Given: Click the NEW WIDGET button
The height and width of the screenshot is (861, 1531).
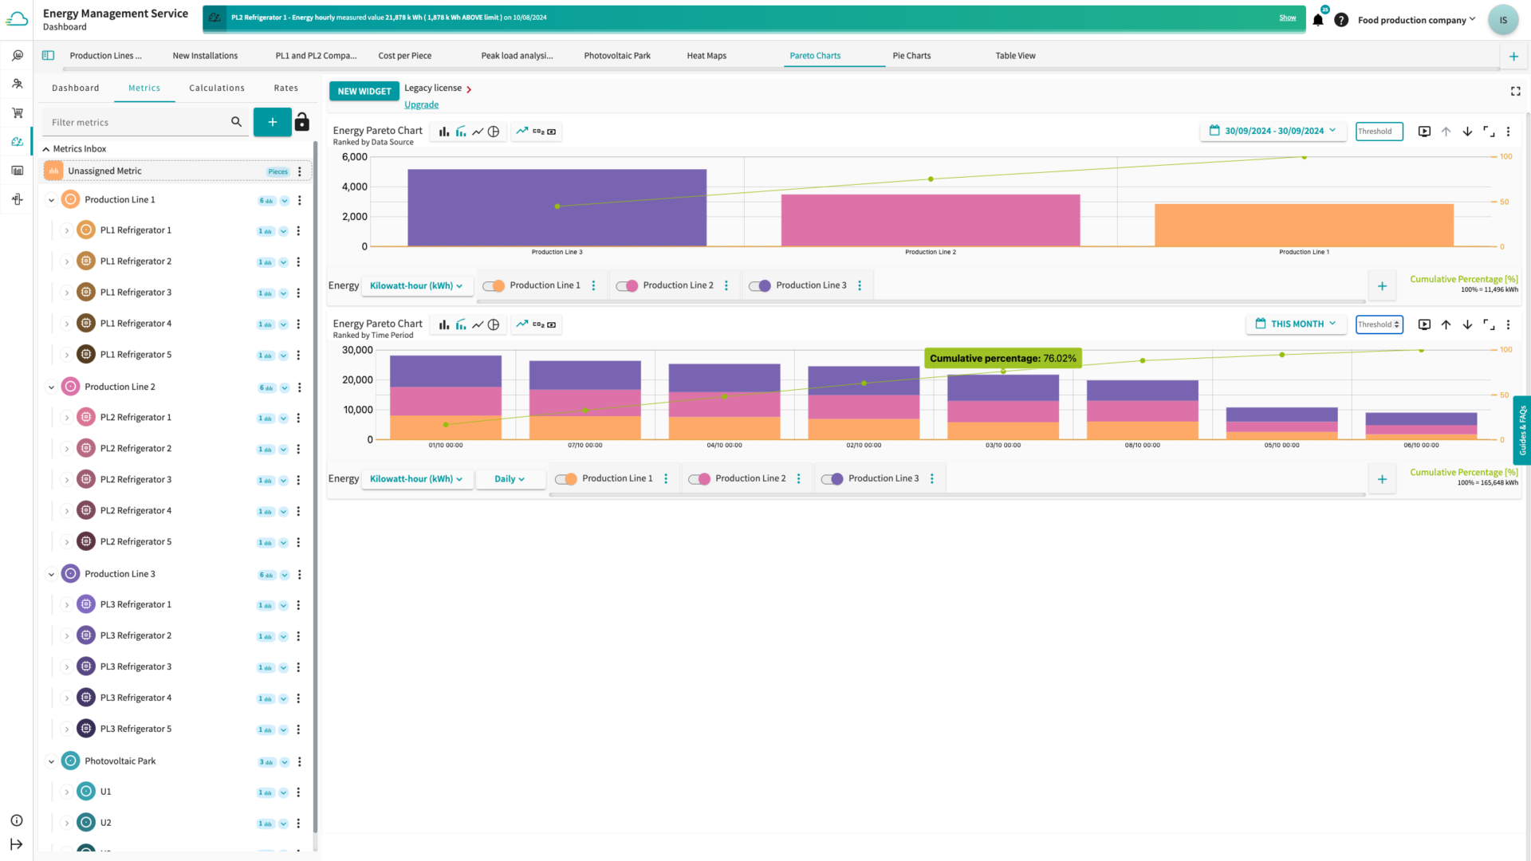Looking at the screenshot, I should point(364,91).
